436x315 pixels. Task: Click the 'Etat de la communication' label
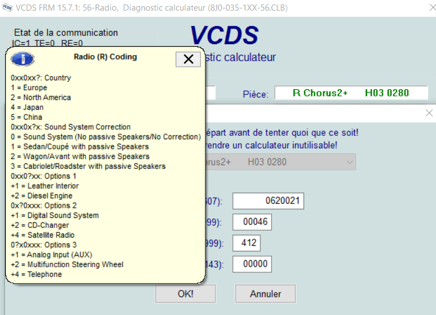click(66, 33)
